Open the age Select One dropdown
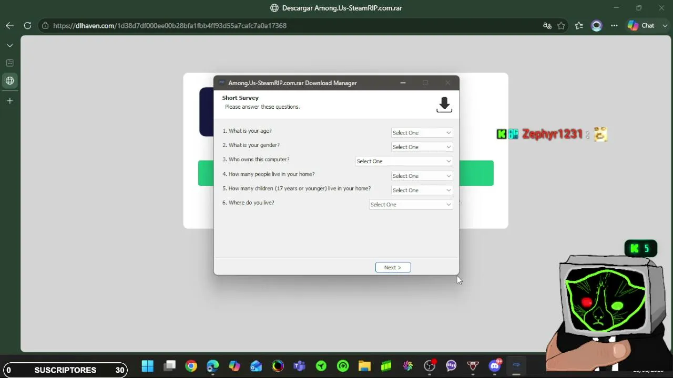This screenshot has height=378, width=673. point(422,133)
